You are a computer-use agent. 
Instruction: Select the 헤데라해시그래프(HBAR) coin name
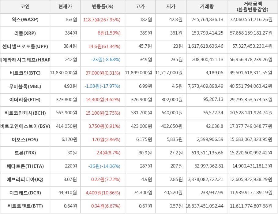click(25, 60)
